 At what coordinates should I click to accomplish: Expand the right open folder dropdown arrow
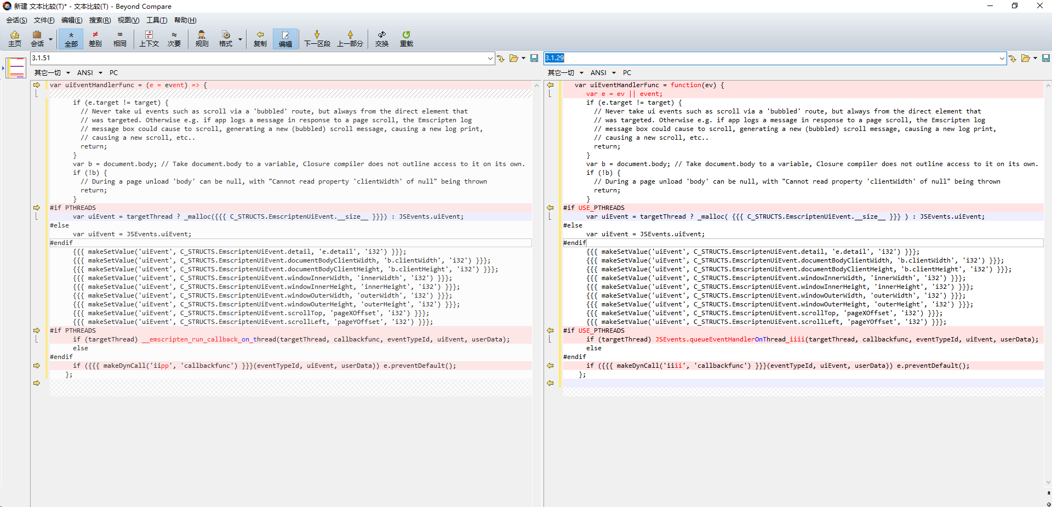pos(1035,58)
